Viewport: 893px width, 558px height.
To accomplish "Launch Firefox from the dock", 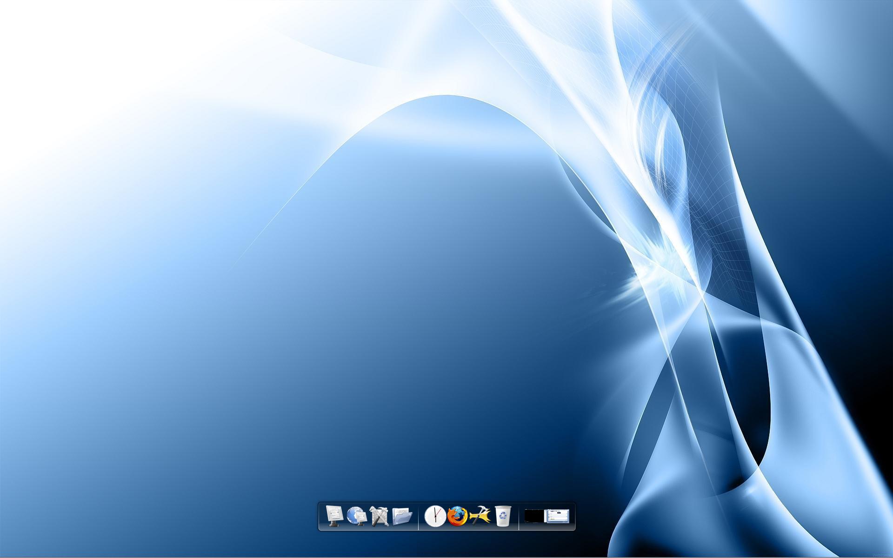I will click(x=458, y=516).
